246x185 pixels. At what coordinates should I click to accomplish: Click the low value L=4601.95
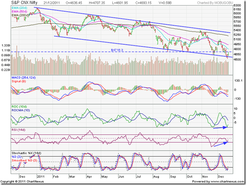(120, 3)
